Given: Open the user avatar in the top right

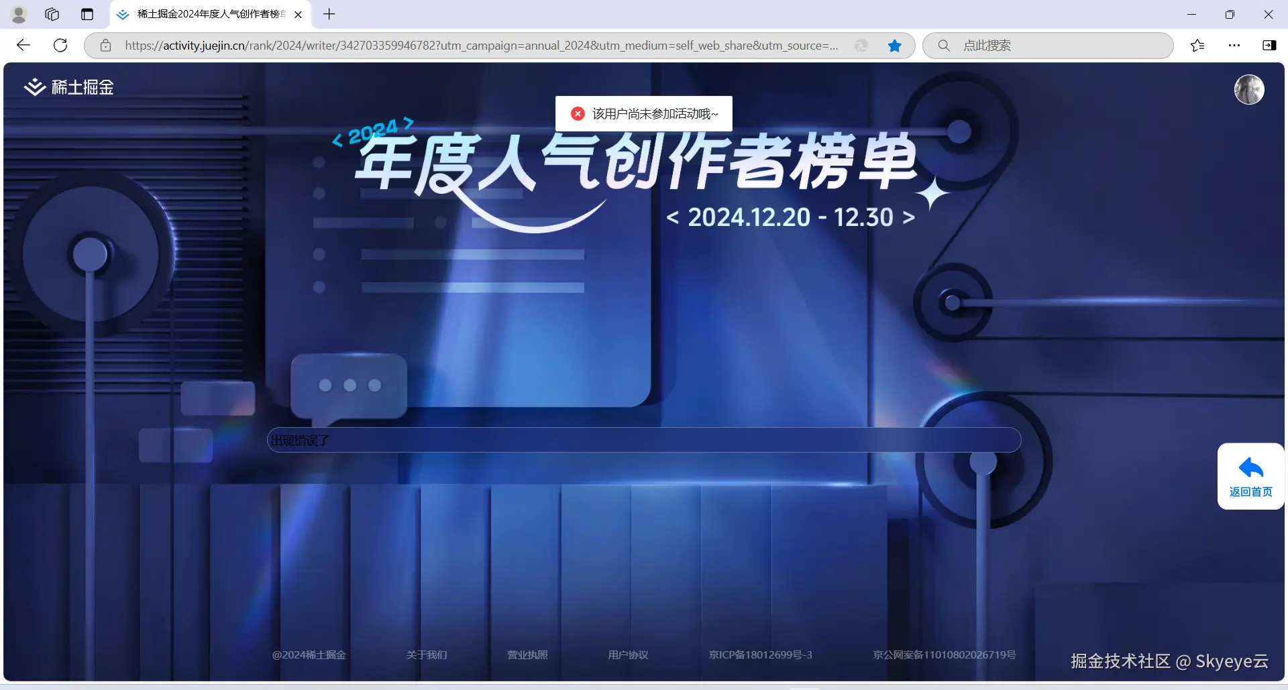Looking at the screenshot, I should coord(1248,89).
